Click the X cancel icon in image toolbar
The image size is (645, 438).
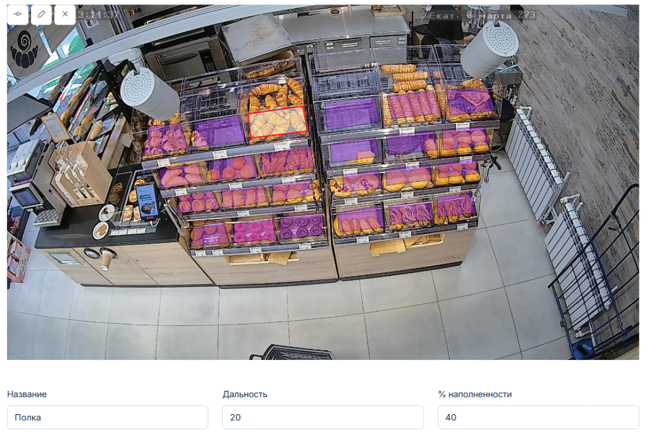point(65,14)
